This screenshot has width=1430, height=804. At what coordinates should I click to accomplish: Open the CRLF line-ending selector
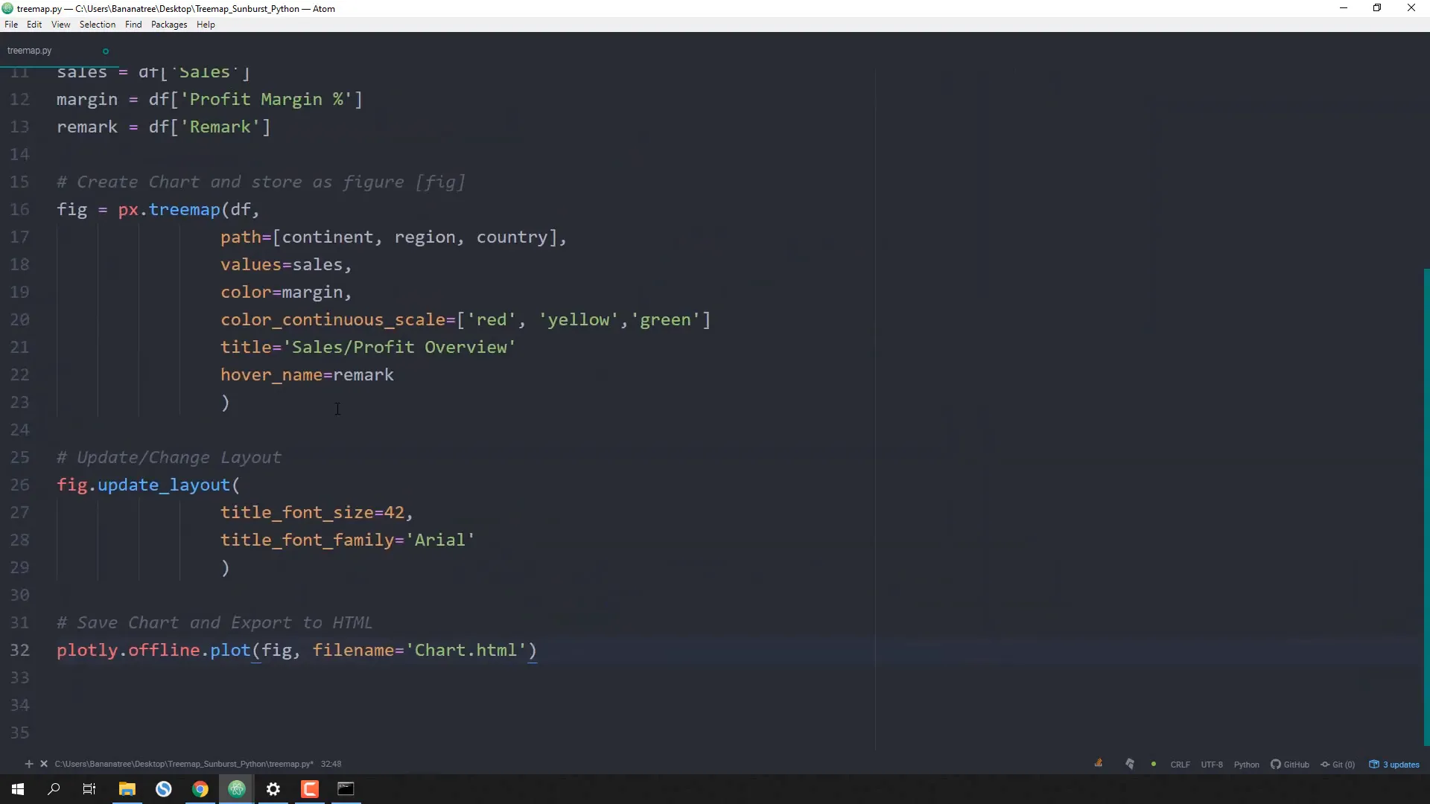[1179, 764]
